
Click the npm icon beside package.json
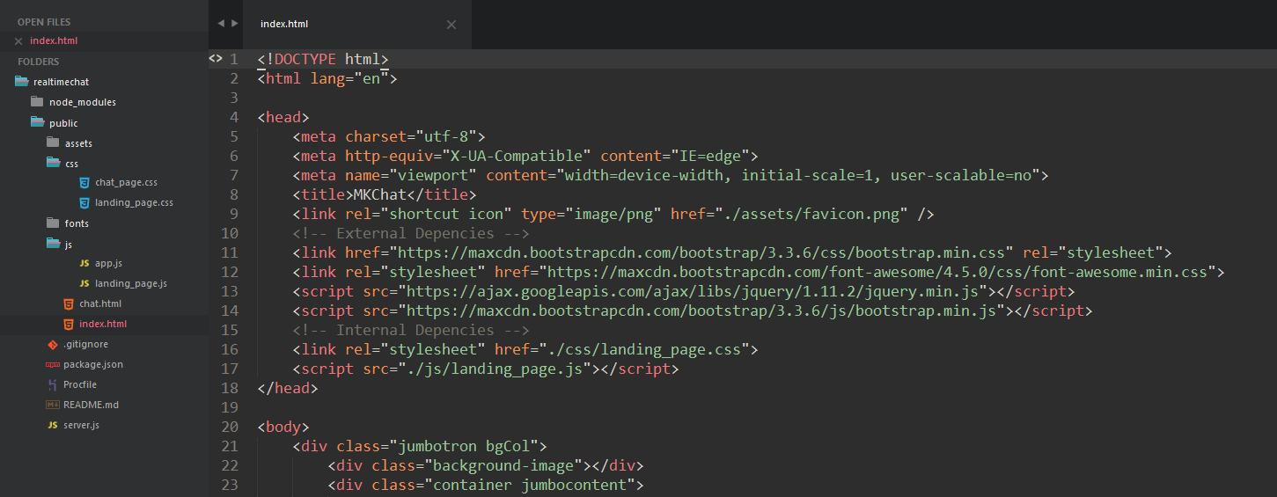(53, 364)
